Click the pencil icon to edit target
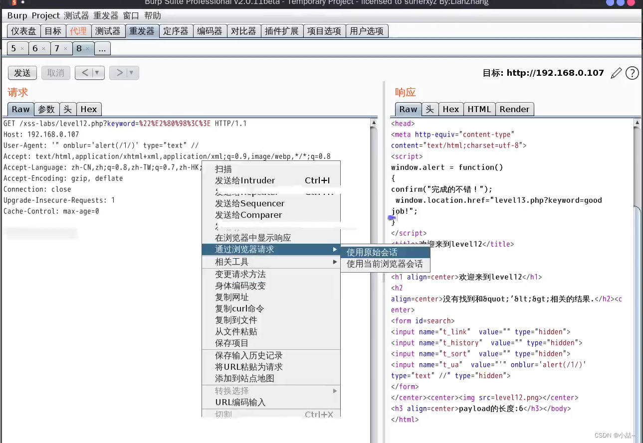The height and width of the screenshot is (443, 643). [617, 73]
